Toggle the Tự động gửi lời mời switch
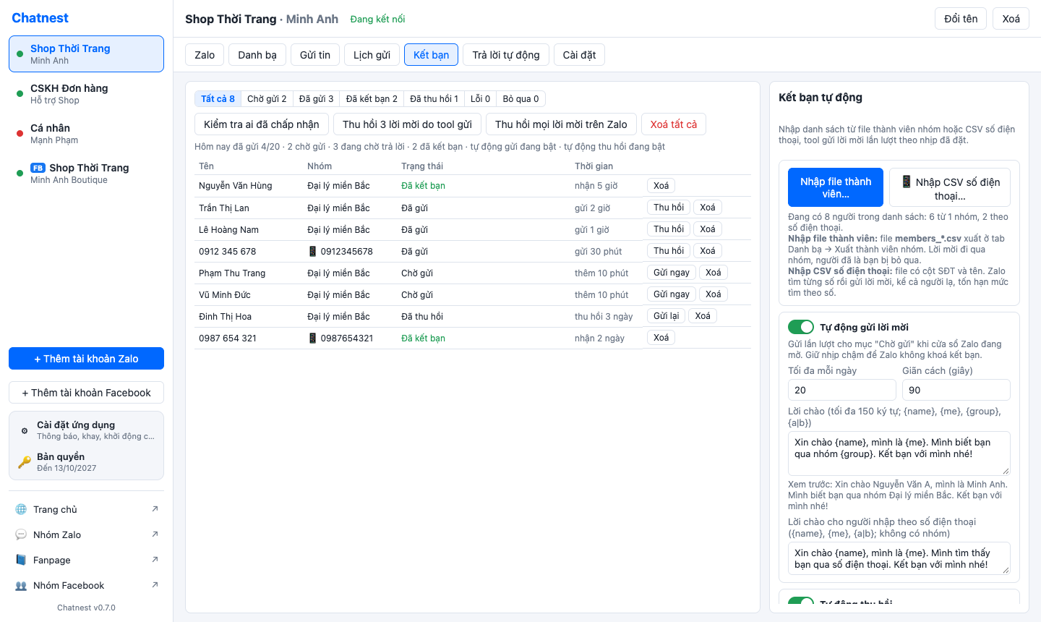 coord(801,327)
